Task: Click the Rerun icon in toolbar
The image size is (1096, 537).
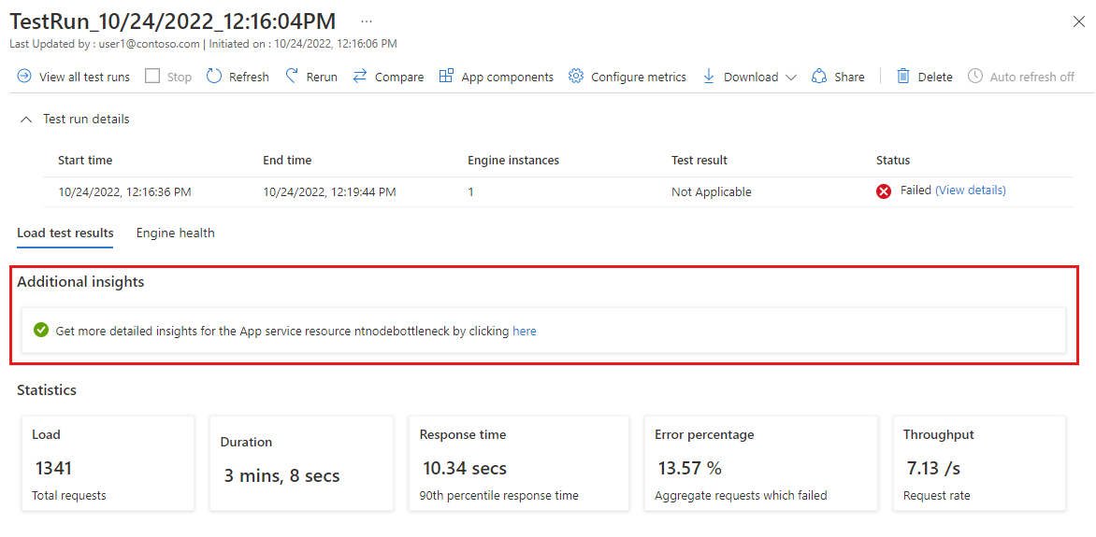Action: coord(292,77)
